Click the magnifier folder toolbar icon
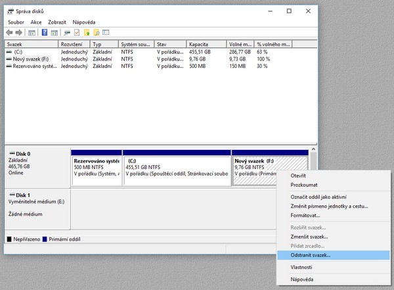Screen dimensions: 394x290 (x=96, y=32)
